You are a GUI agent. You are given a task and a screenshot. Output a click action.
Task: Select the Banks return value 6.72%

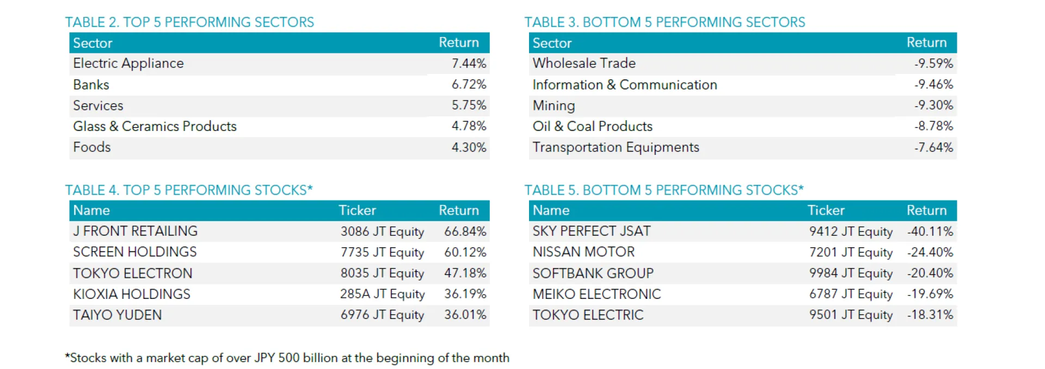click(x=469, y=84)
